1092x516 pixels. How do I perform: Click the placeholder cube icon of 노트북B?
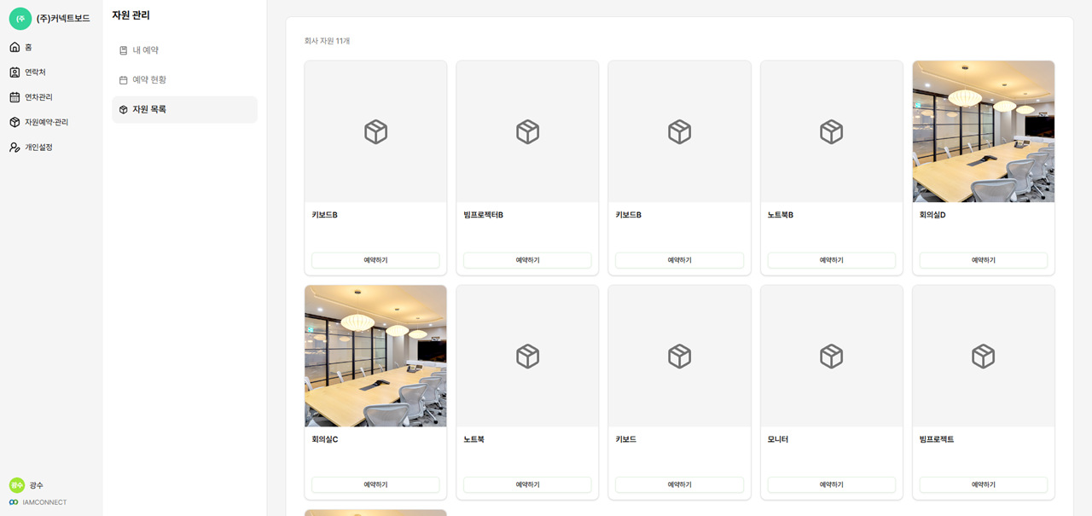[831, 131]
